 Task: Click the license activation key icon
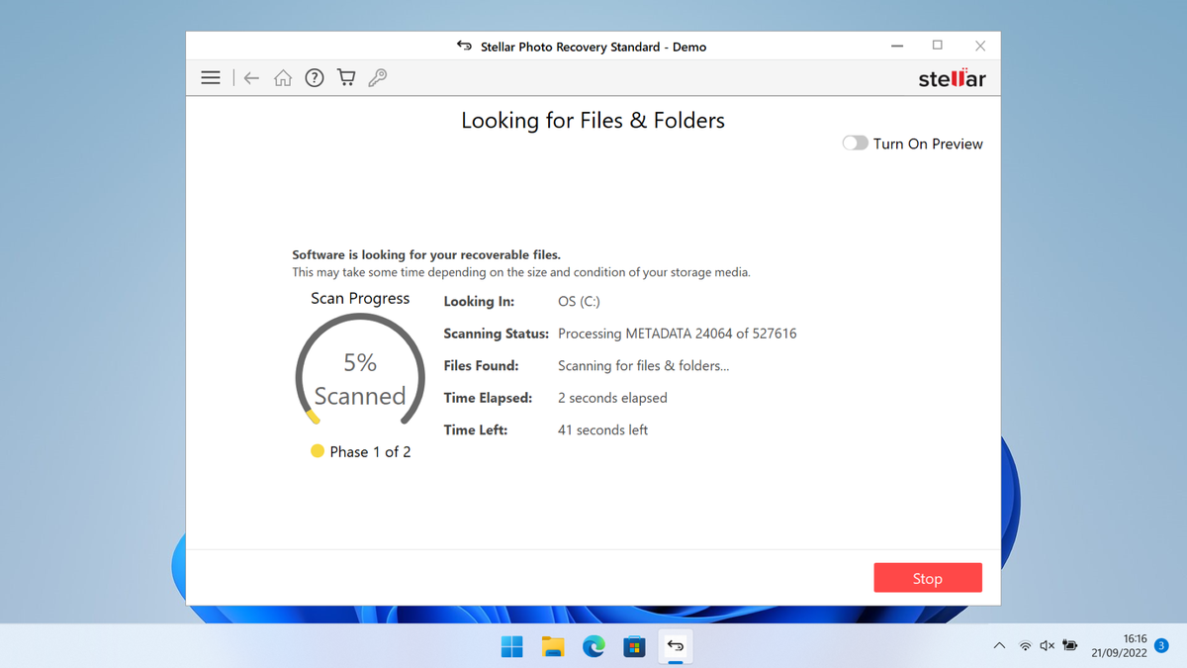[x=377, y=77]
